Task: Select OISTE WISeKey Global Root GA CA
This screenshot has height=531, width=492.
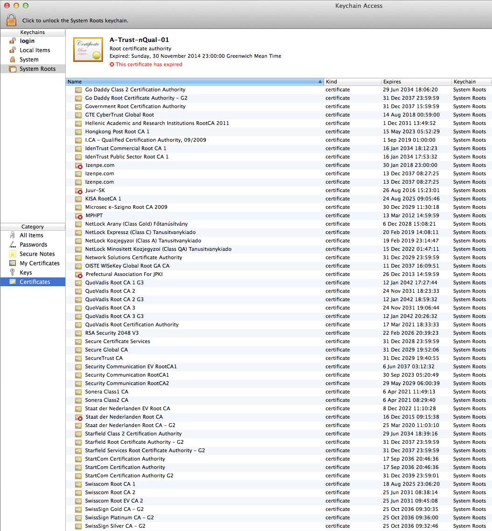Action: point(278,266)
